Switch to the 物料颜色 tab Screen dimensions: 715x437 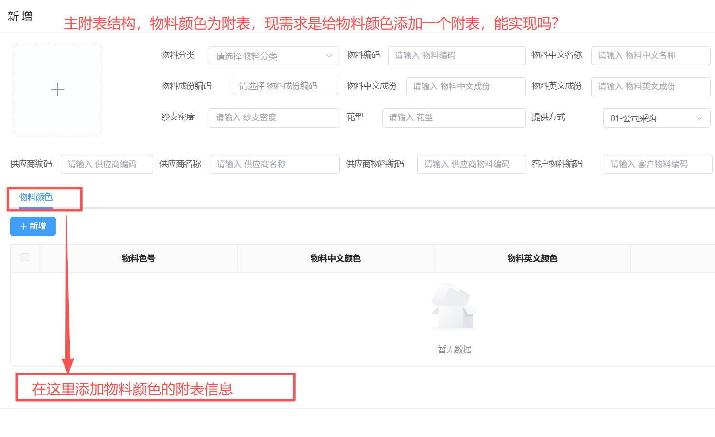coord(36,197)
